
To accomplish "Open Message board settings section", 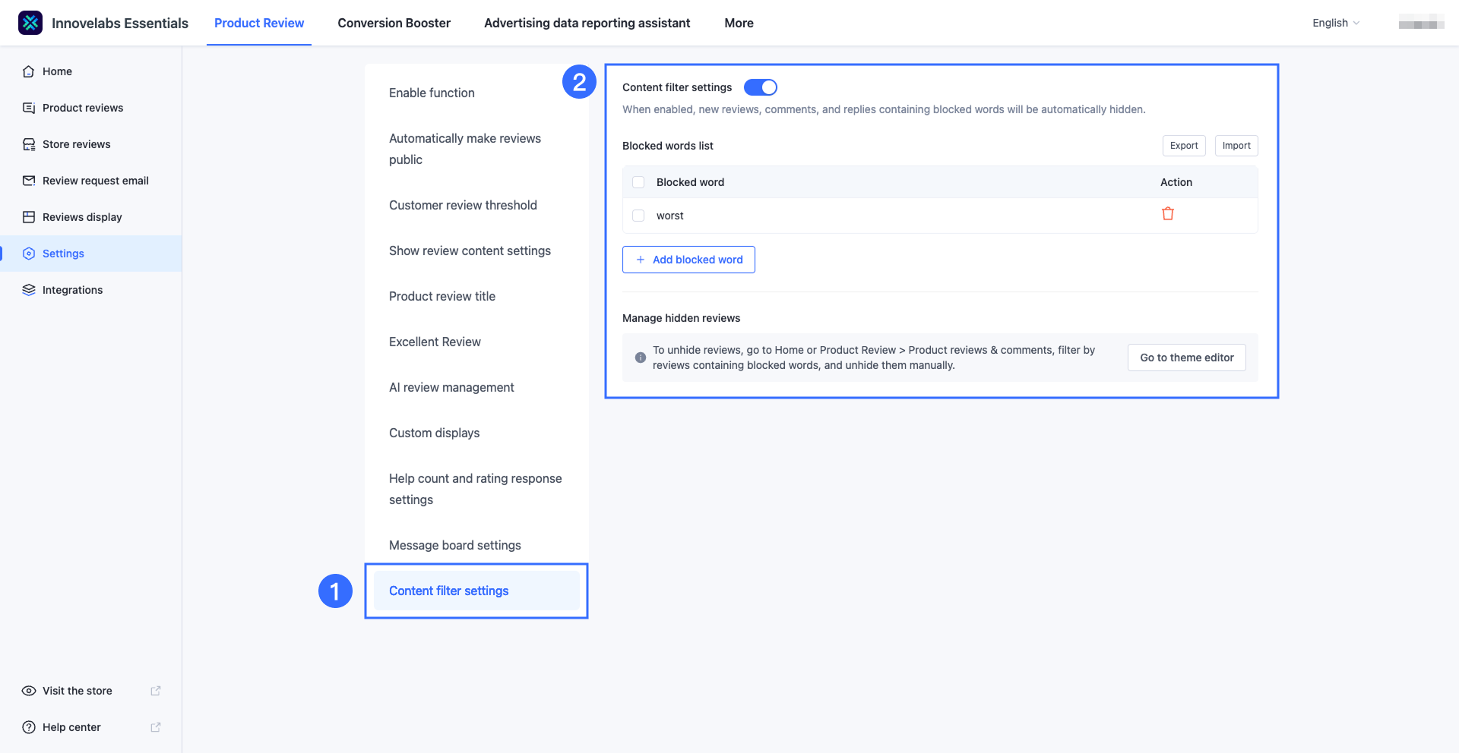I will click(x=476, y=545).
